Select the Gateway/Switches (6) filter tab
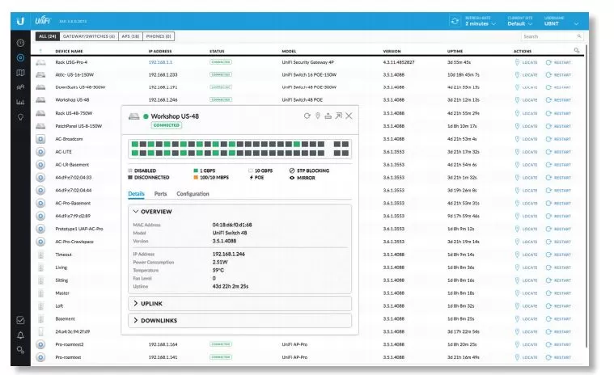The width and height of the screenshot is (614, 375). pos(89,36)
